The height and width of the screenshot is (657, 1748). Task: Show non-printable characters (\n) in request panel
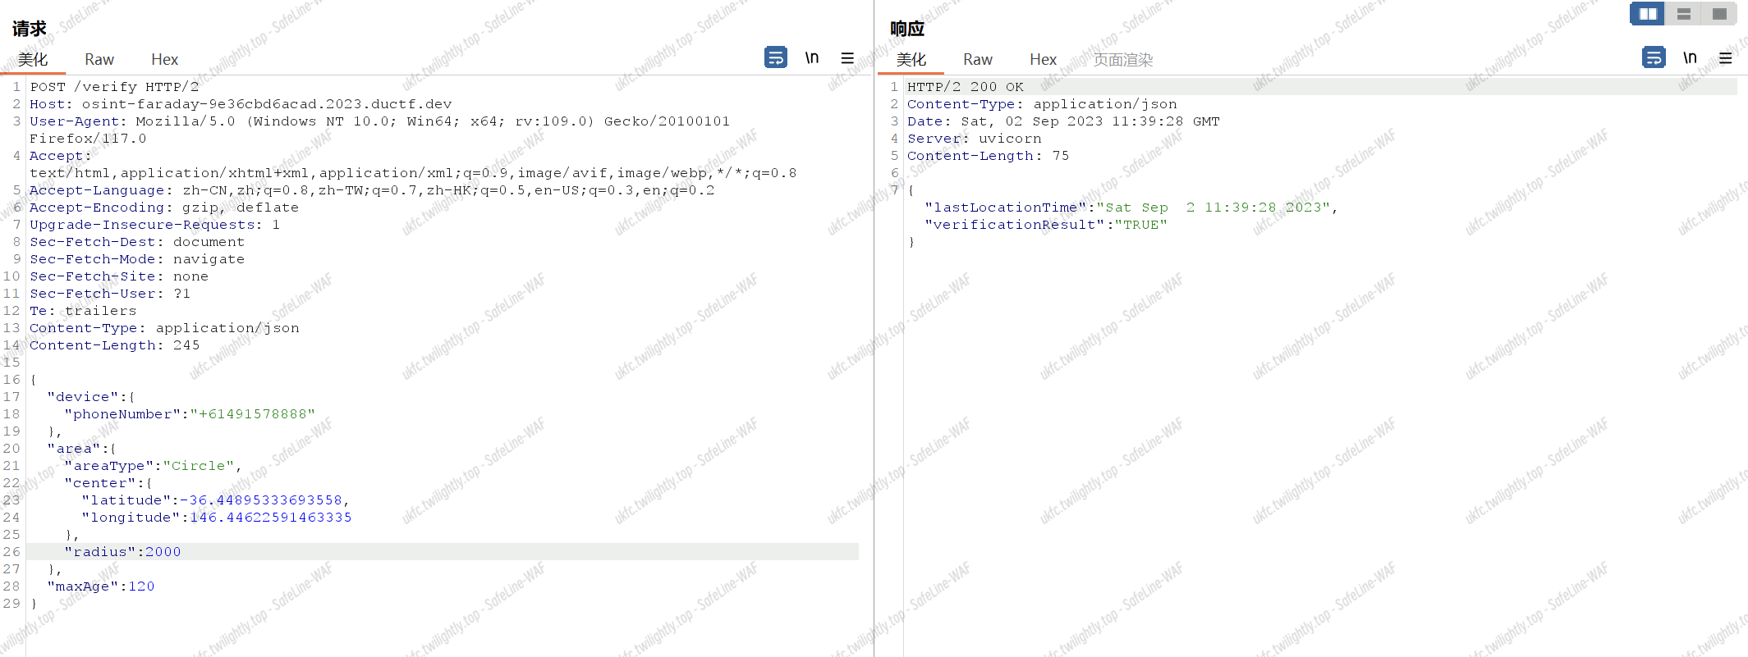coord(811,57)
